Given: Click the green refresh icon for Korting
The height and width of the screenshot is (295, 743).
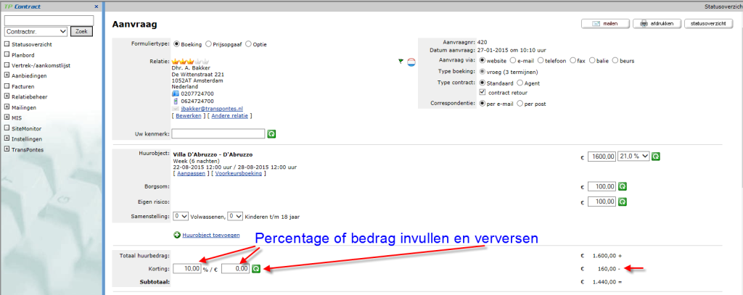Looking at the screenshot, I should click(x=255, y=268).
